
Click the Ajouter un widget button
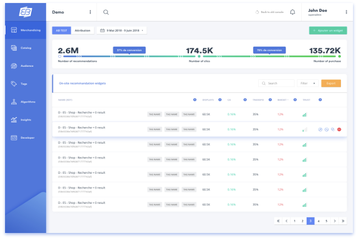[x=328, y=31]
